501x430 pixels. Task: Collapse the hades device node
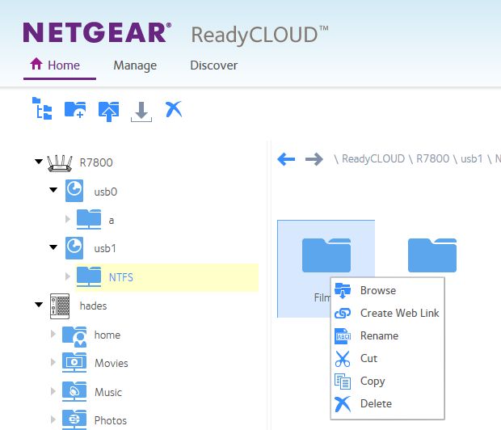39,305
